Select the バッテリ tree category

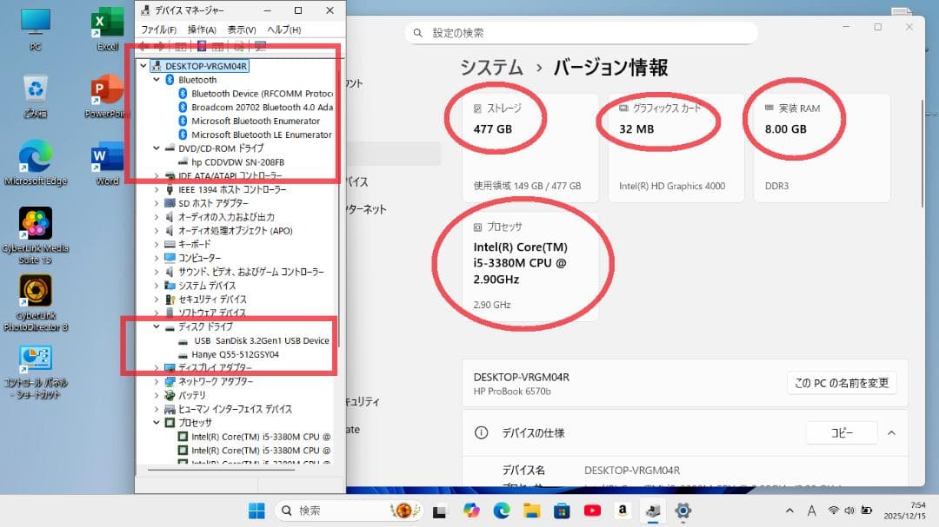(191, 395)
